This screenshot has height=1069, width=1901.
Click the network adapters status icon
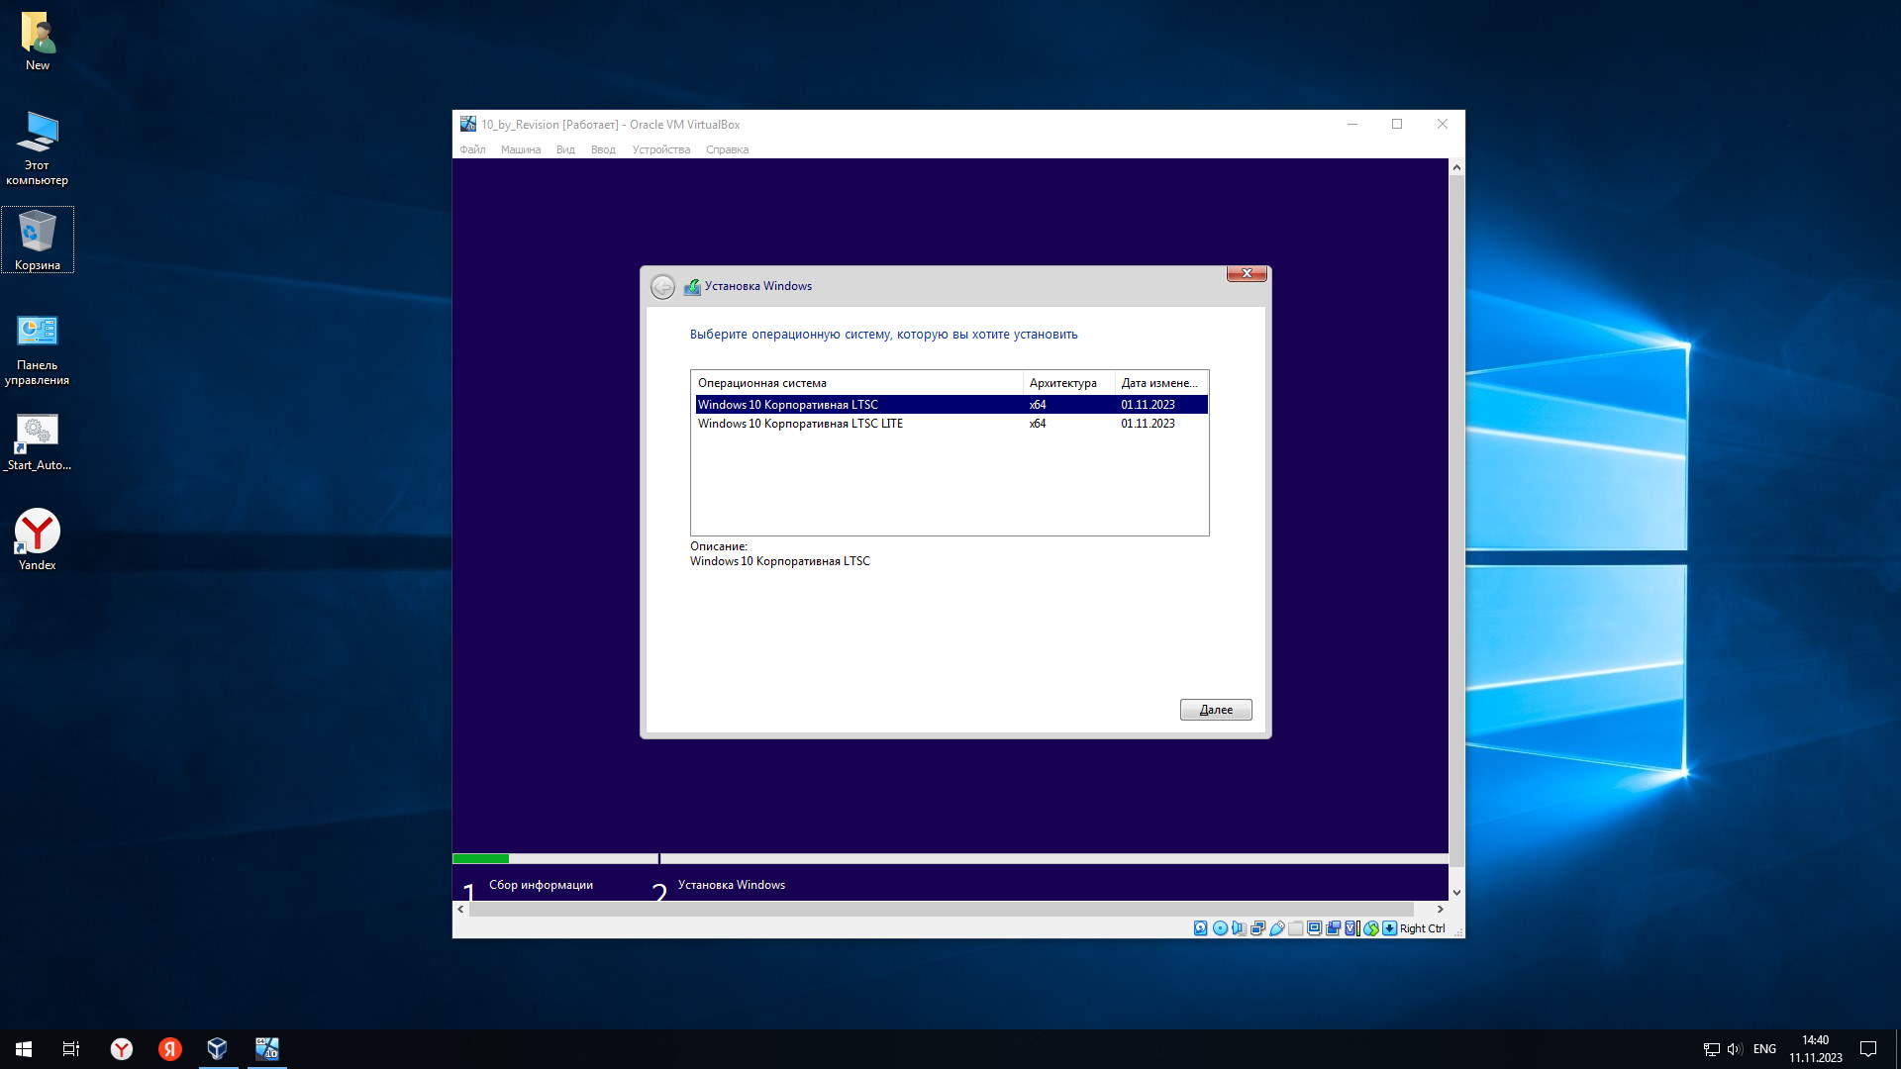[x=1257, y=928]
